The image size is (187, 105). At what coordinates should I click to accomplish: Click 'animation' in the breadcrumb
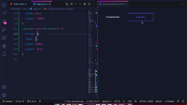(15, 9)
